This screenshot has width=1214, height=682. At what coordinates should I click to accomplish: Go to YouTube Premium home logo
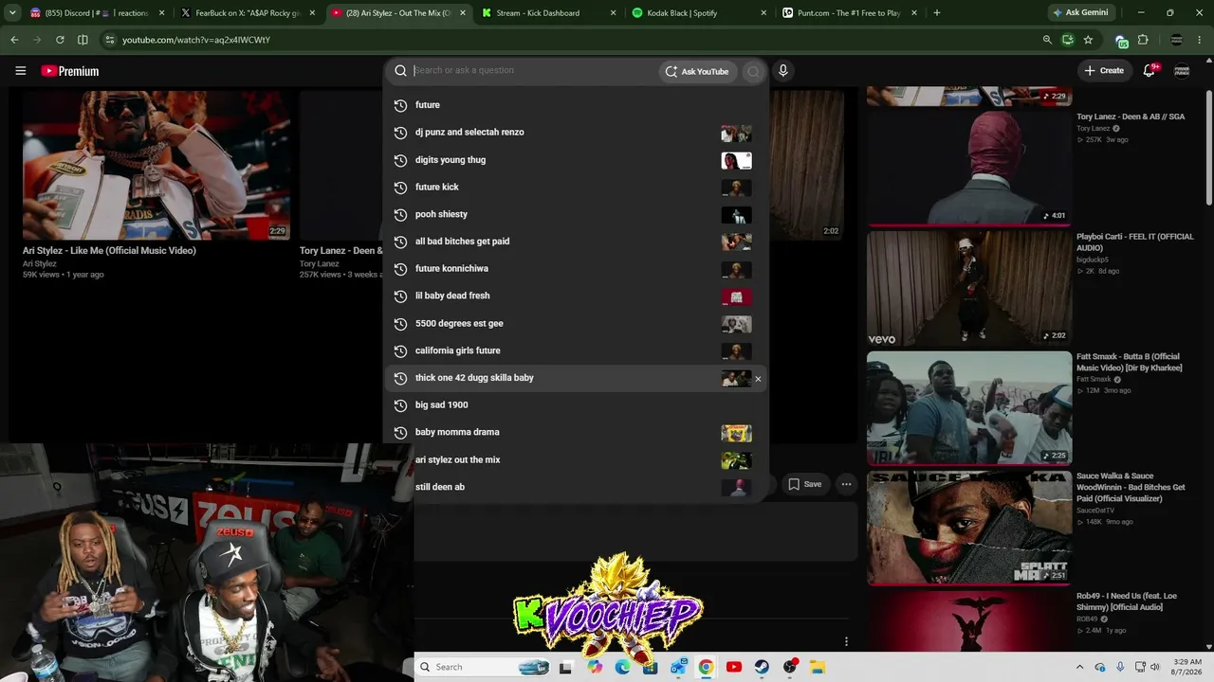click(69, 71)
